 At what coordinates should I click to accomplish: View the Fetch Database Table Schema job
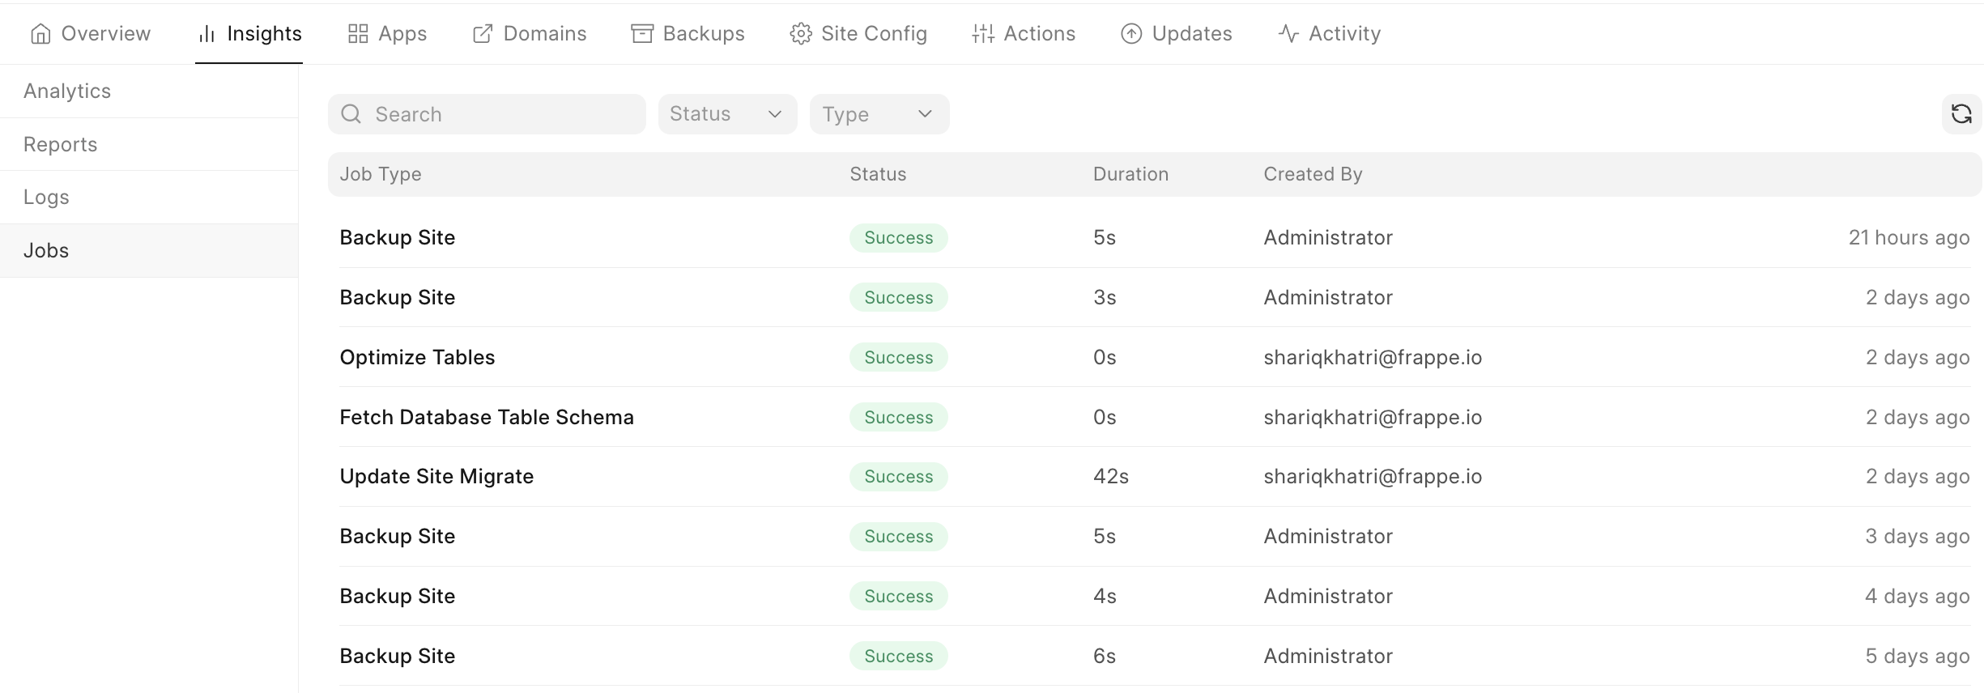click(x=487, y=418)
